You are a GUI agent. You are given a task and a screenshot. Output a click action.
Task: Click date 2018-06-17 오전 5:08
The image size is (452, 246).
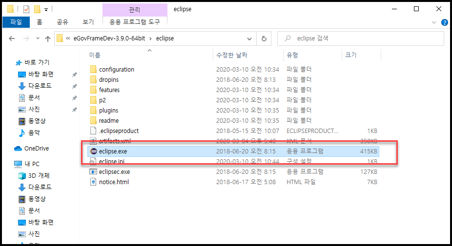point(246,182)
